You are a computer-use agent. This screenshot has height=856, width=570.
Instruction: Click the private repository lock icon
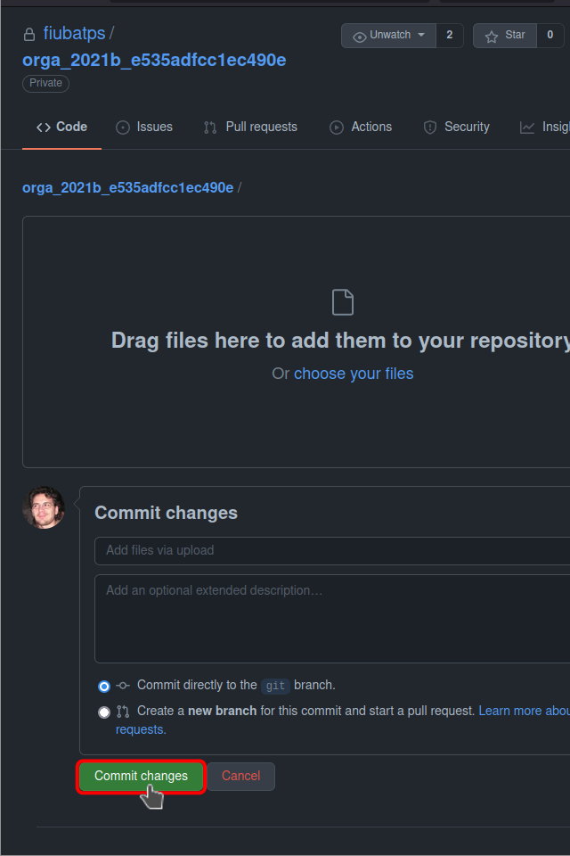coord(29,35)
